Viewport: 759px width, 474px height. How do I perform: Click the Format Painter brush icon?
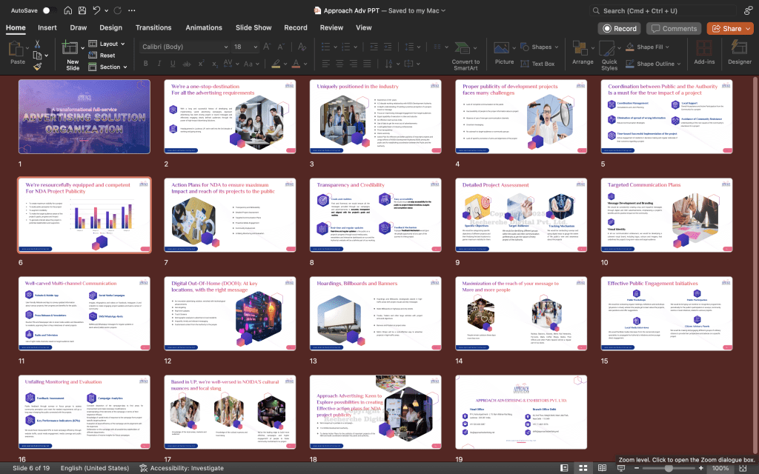pos(37,67)
